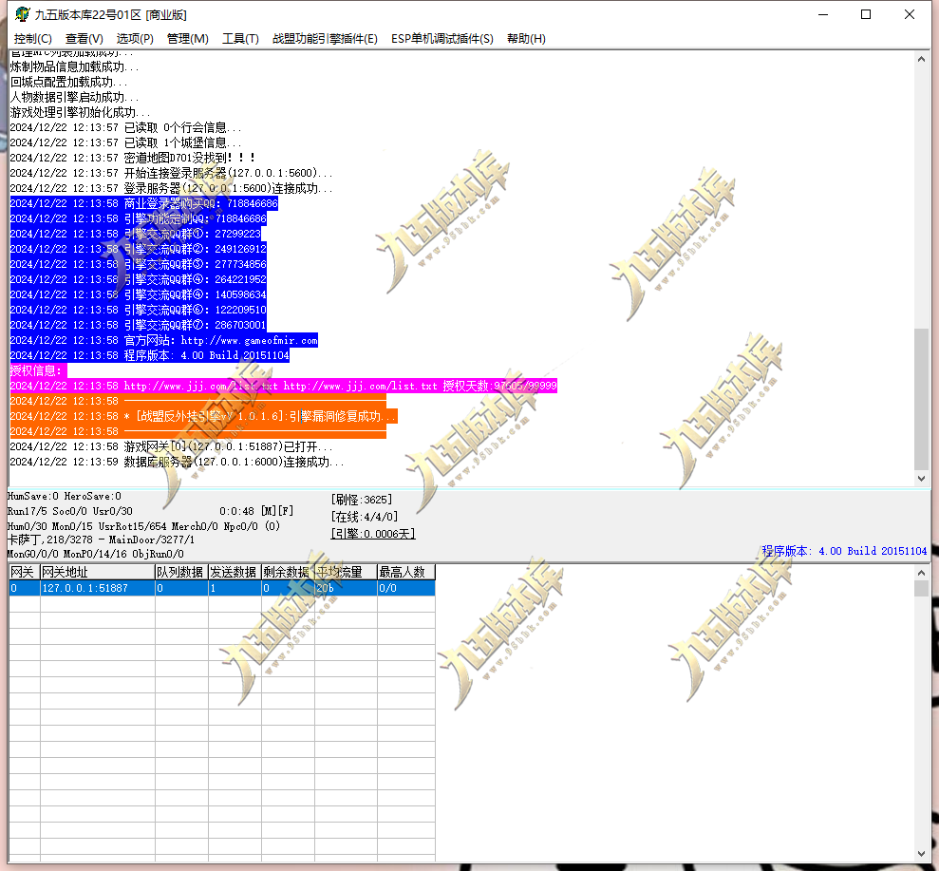Open the 战盟功能引擎插件(E) menu

325,39
